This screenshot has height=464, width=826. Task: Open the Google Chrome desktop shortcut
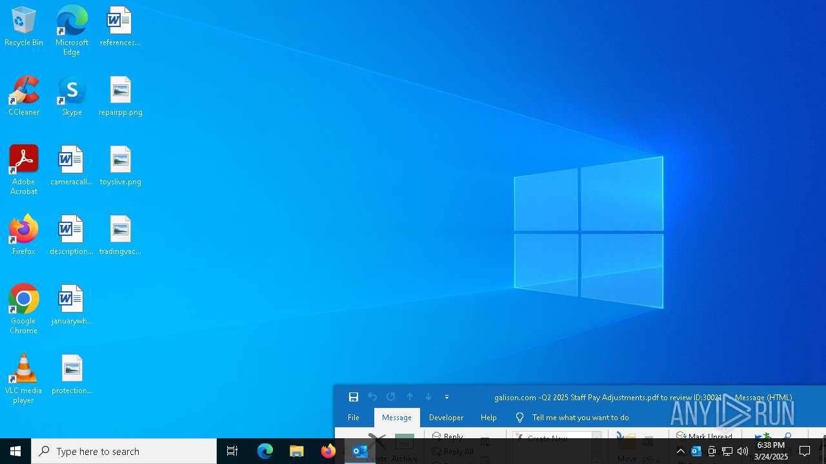click(x=24, y=309)
